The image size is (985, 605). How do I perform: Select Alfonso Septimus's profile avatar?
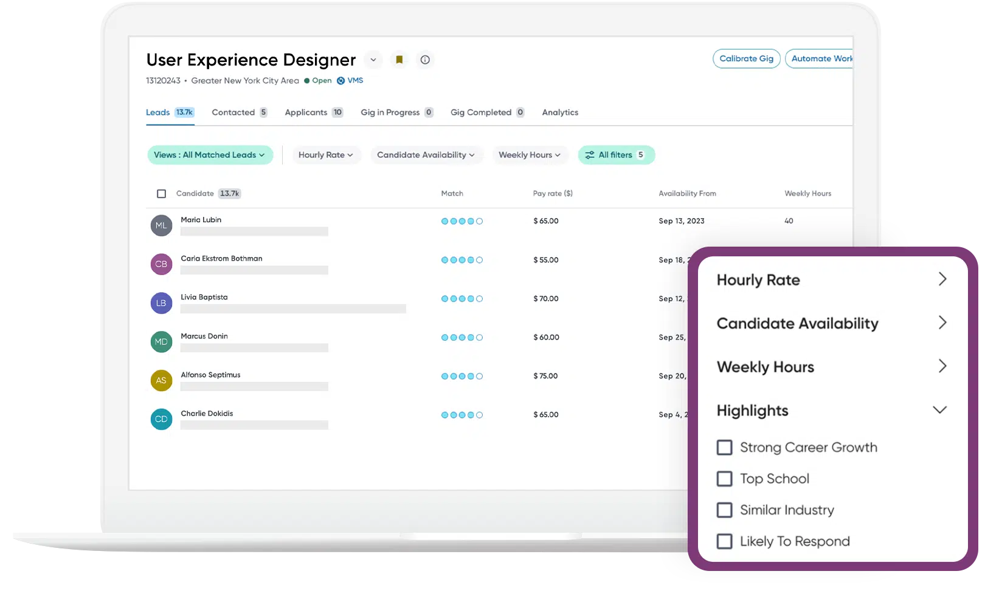(x=161, y=380)
